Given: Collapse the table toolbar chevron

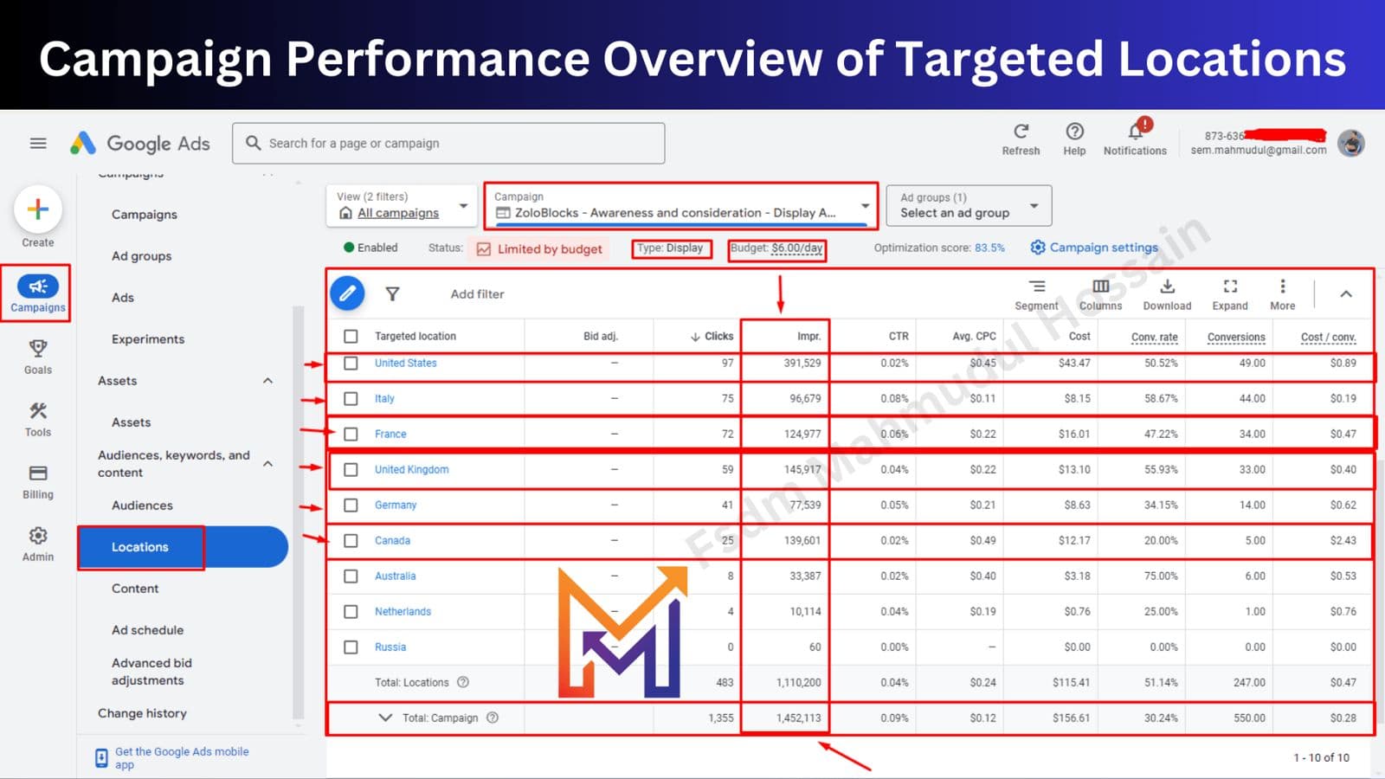Looking at the screenshot, I should (1346, 294).
